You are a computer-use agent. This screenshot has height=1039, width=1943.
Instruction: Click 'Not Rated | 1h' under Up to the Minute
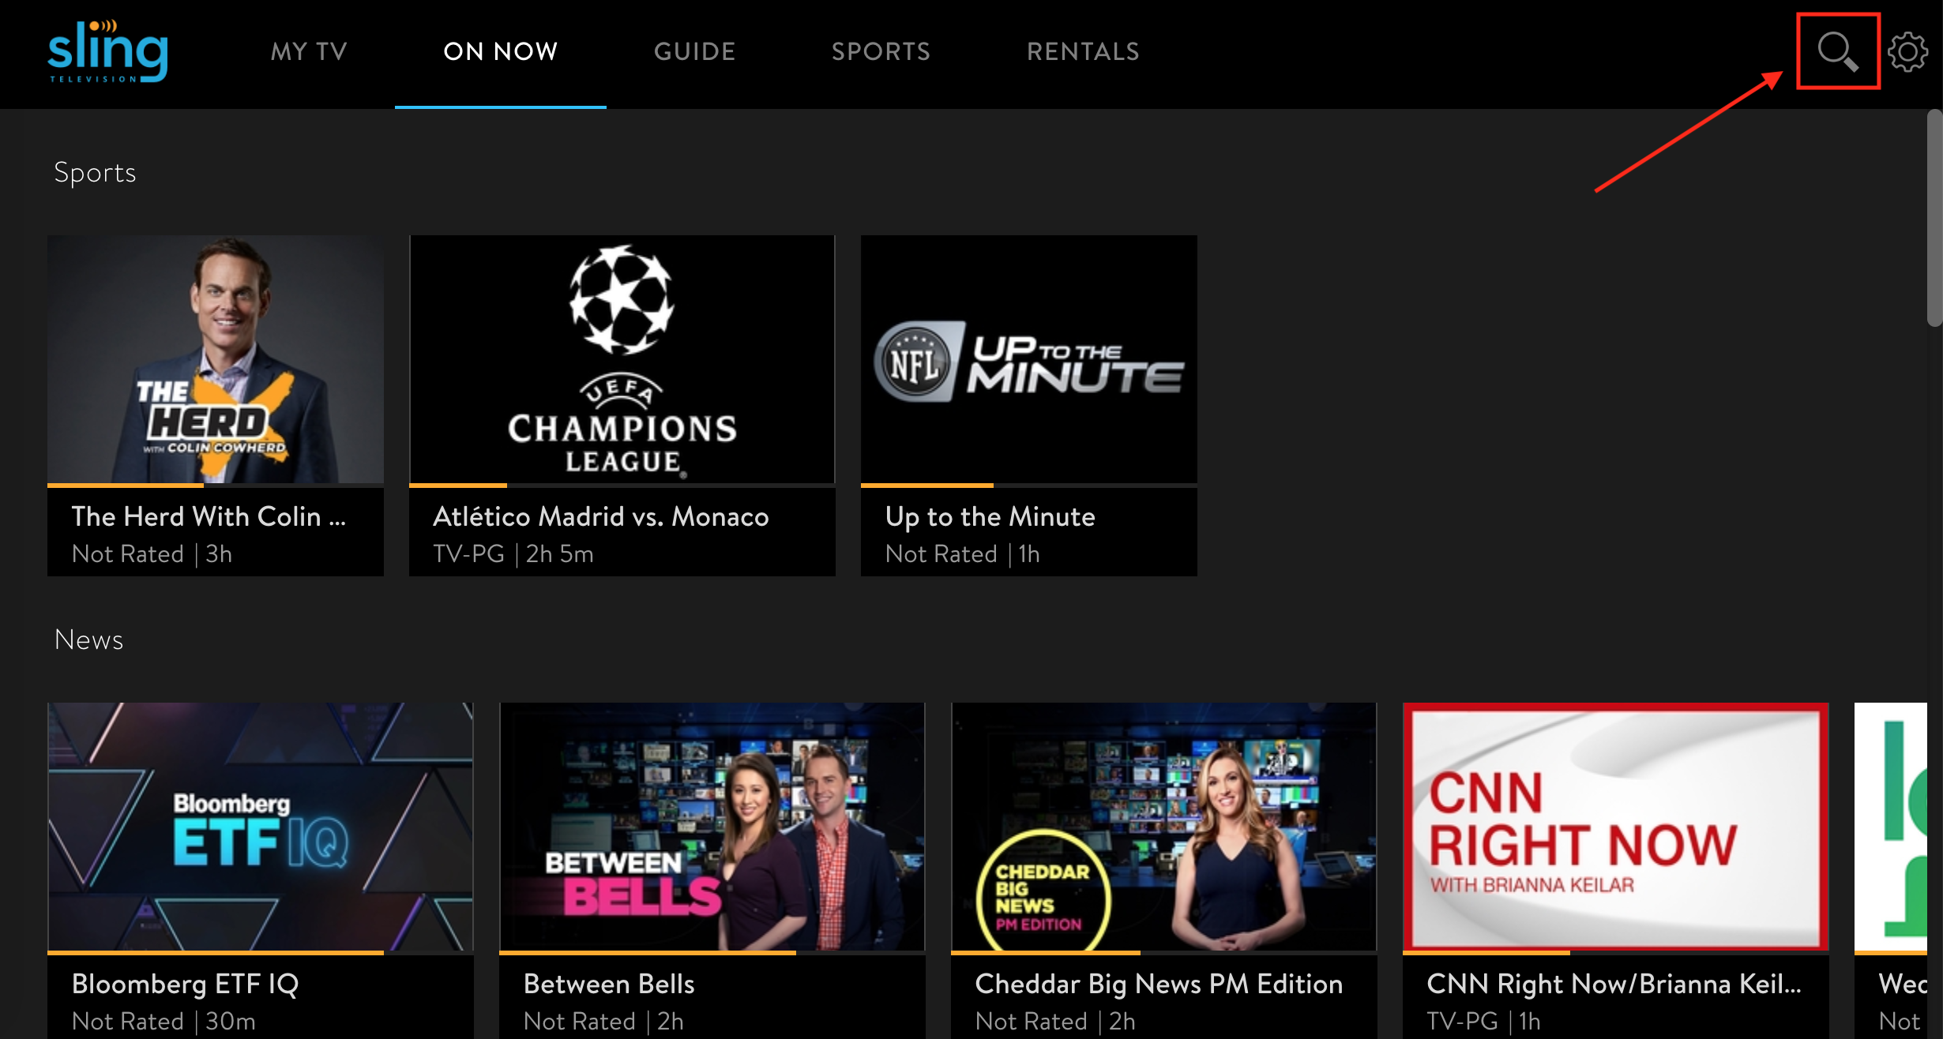[x=963, y=554]
